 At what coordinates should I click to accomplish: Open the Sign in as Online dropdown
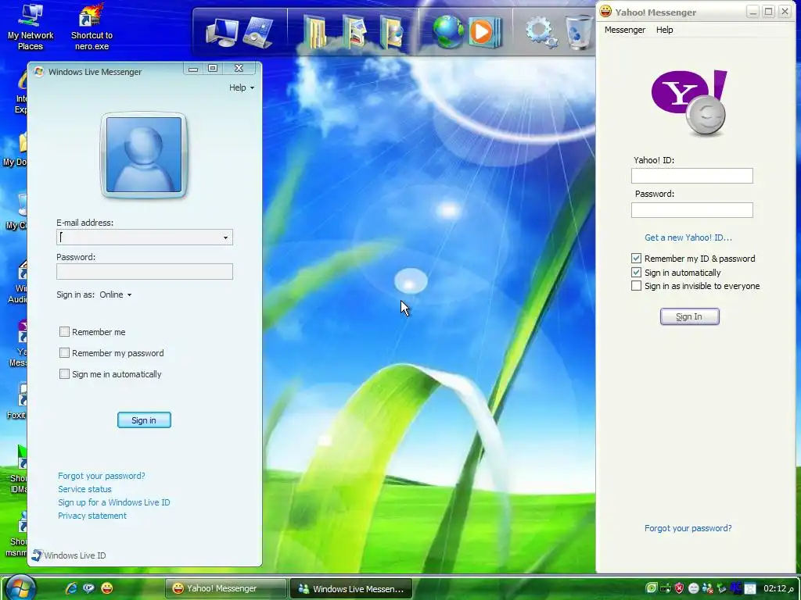116,295
